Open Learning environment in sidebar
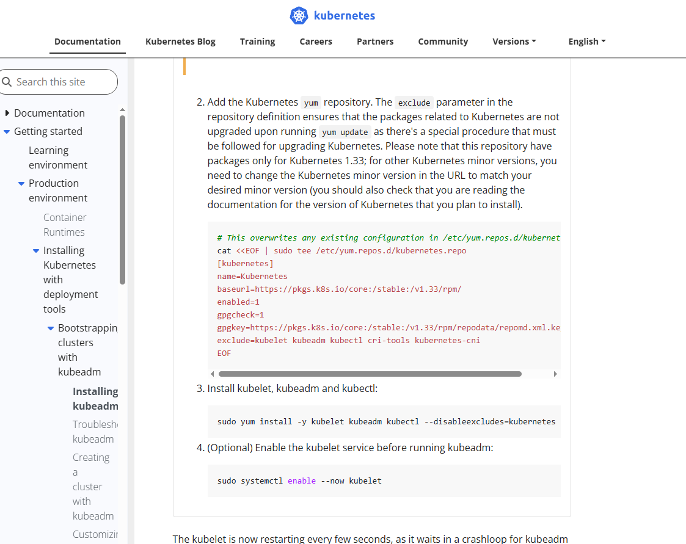686x544 pixels. click(x=58, y=158)
